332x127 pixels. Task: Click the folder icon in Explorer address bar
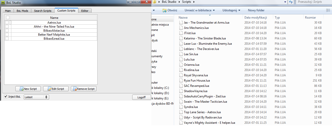(154, 2)
